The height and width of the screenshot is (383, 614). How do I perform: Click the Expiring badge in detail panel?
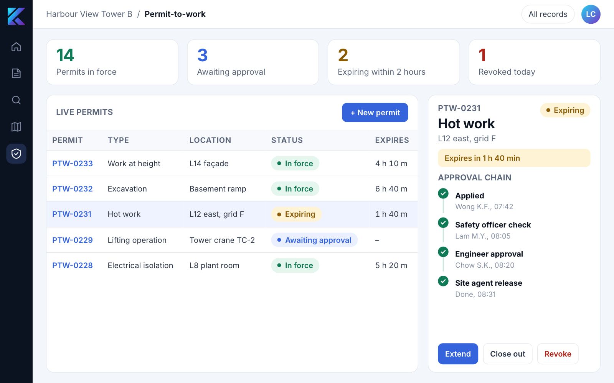click(565, 110)
